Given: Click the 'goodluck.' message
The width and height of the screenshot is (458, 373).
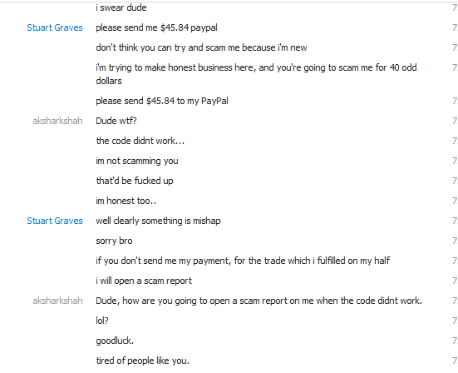Looking at the screenshot, I should [115, 341].
